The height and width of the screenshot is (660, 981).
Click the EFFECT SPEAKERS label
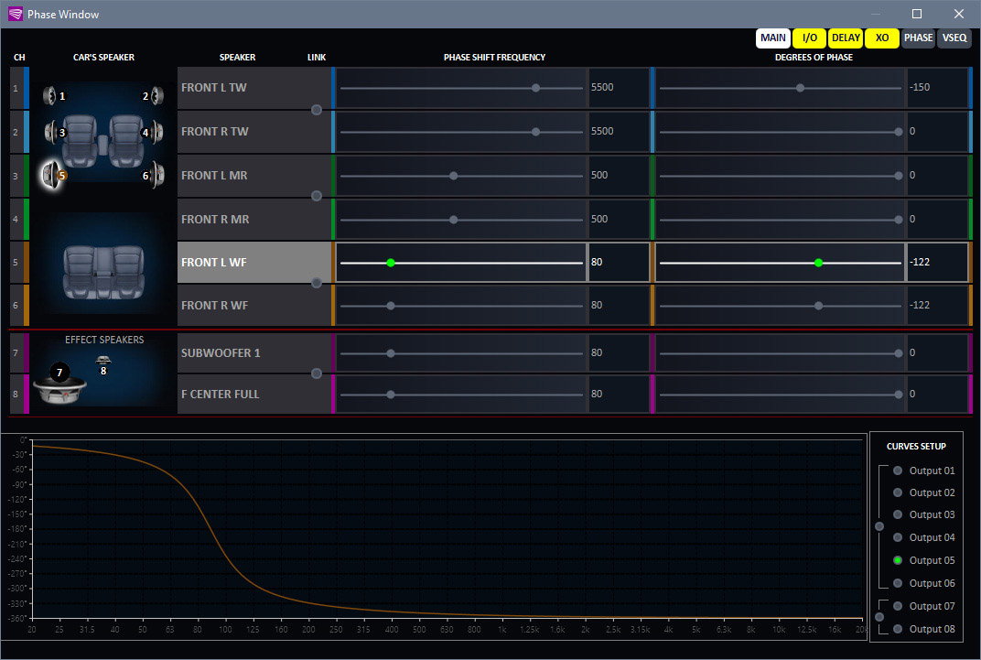point(104,340)
